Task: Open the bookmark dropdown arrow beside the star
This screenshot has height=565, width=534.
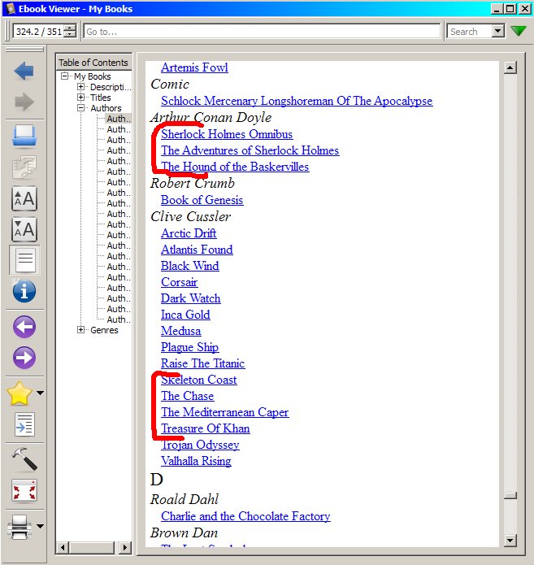Action: [x=41, y=393]
